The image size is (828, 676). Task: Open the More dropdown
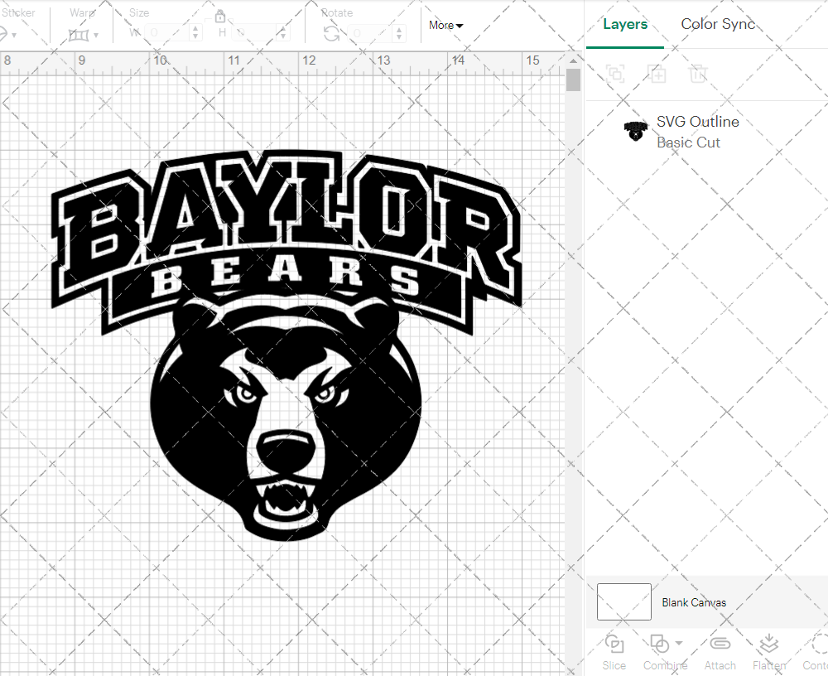tap(445, 25)
